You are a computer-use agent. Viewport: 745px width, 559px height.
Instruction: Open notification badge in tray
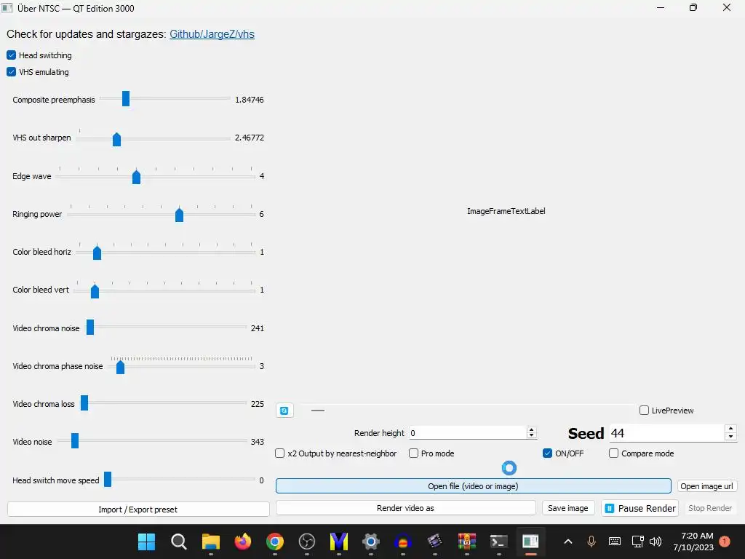click(x=725, y=542)
